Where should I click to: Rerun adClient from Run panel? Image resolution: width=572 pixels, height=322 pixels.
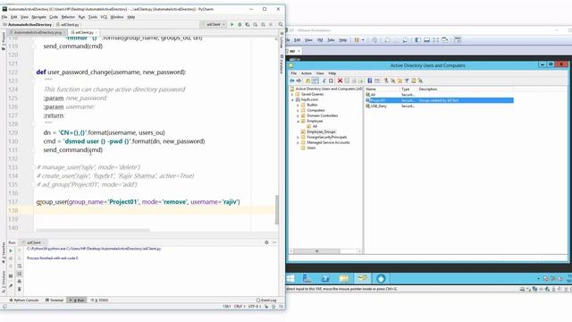coord(11,250)
